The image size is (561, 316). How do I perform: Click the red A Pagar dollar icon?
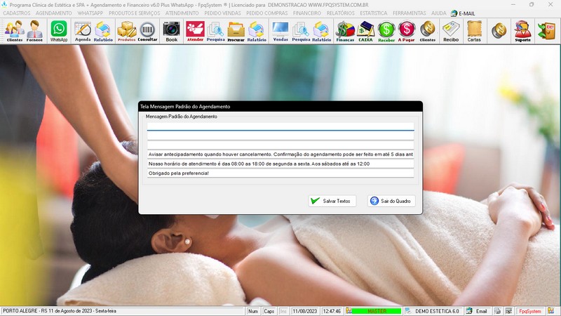tap(407, 31)
